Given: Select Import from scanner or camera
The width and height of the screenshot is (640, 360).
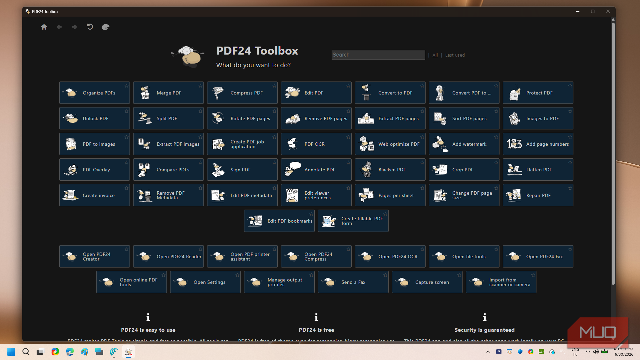Looking at the screenshot, I should point(501,282).
